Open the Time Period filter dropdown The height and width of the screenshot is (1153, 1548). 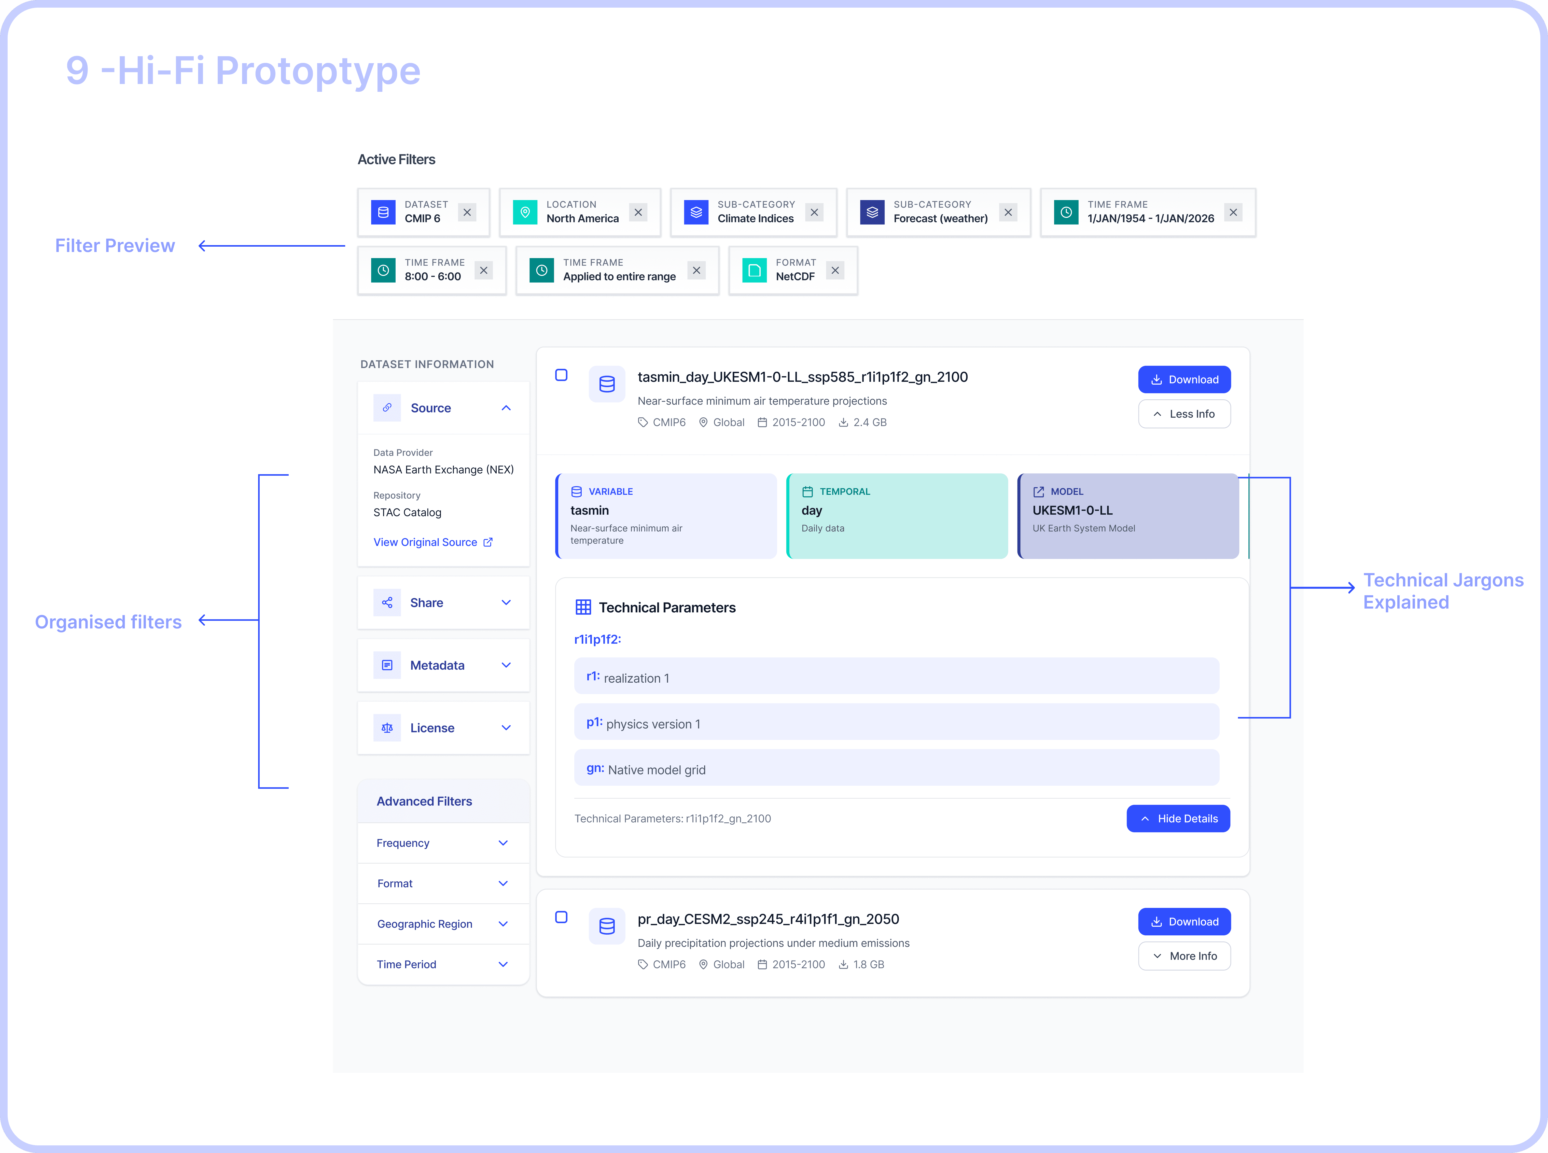[503, 964]
